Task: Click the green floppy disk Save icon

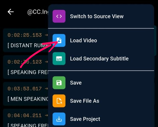Action: click(59, 83)
